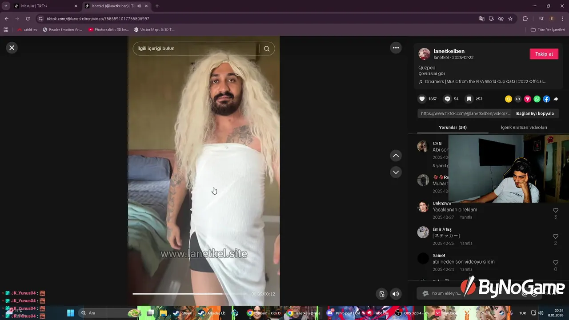Expand the Tüm Yer İşaretleri bookmarks folder
Screen dimensions: 569x320
[548, 30]
